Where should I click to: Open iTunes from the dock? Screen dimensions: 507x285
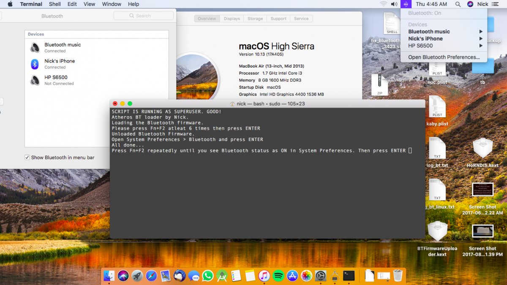[264, 276]
